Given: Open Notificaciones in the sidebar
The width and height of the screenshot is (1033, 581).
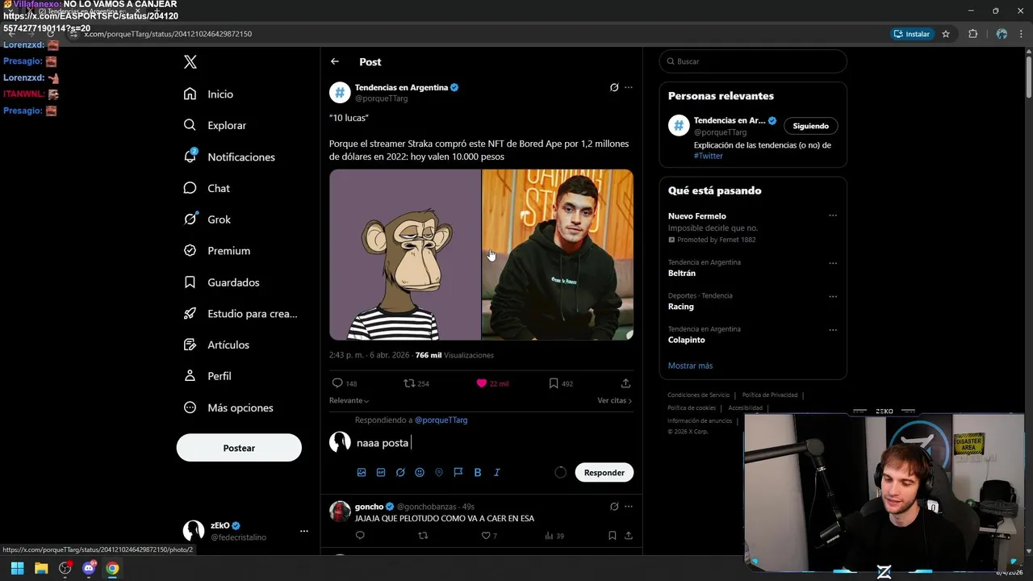Looking at the screenshot, I should coord(229,157).
